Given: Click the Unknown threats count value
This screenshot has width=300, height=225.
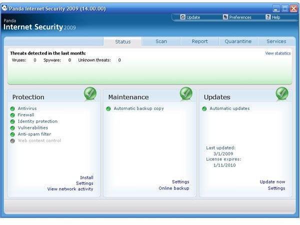Looking at the screenshot, I should tap(119, 60).
